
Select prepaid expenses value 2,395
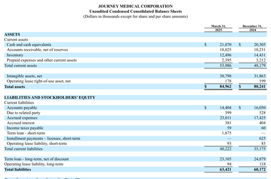[226, 60]
